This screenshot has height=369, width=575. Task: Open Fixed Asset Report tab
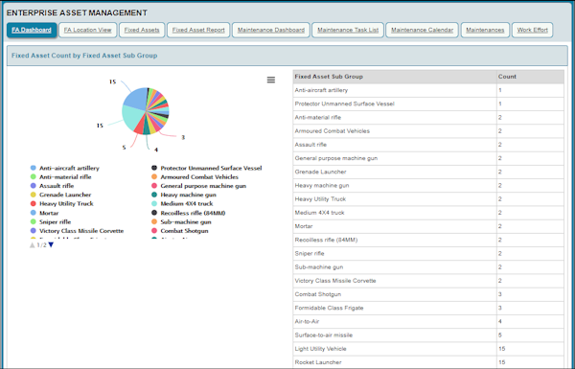pyautogui.click(x=198, y=30)
